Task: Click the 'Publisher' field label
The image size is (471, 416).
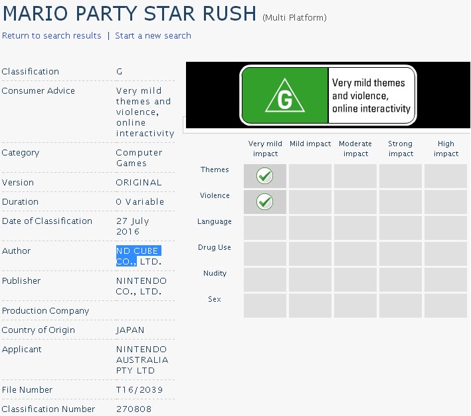Action: coord(21,280)
